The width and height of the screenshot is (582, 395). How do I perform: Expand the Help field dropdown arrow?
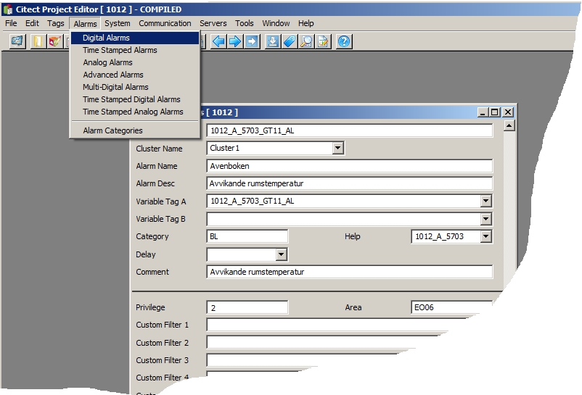tap(486, 236)
